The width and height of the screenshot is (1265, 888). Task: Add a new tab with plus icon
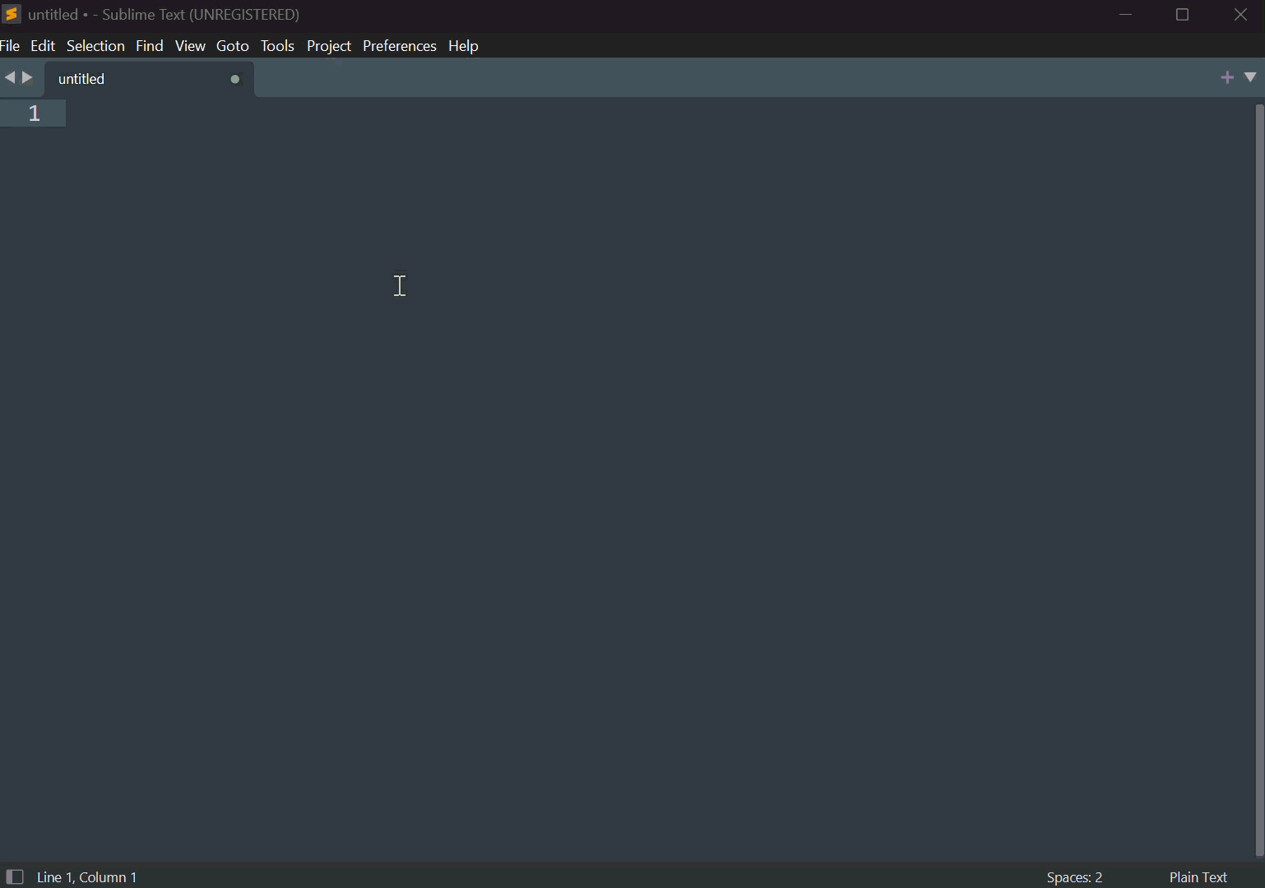coord(1227,78)
